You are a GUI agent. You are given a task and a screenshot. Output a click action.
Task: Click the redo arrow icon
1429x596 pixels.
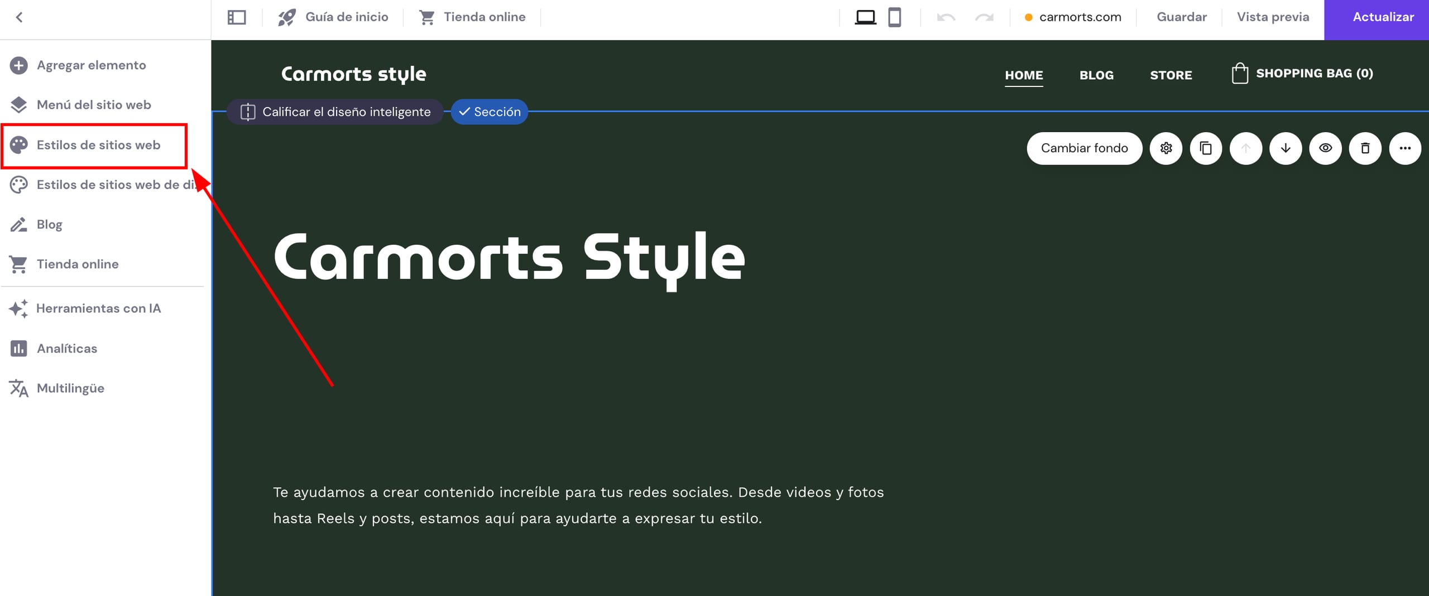click(984, 17)
